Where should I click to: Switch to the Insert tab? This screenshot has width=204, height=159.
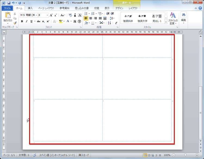[x=30, y=8]
